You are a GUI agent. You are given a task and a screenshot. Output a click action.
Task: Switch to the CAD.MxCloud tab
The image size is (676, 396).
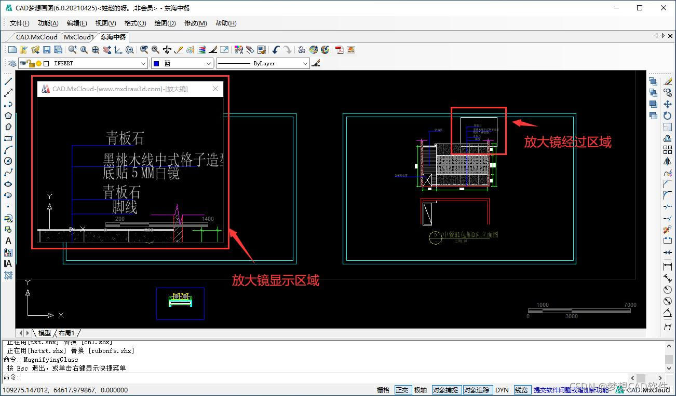tap(36, 37)
